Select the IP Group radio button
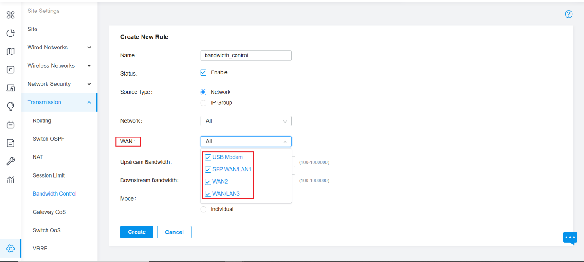This screenshot has height=262, width=584. click(x=203, y=102)
